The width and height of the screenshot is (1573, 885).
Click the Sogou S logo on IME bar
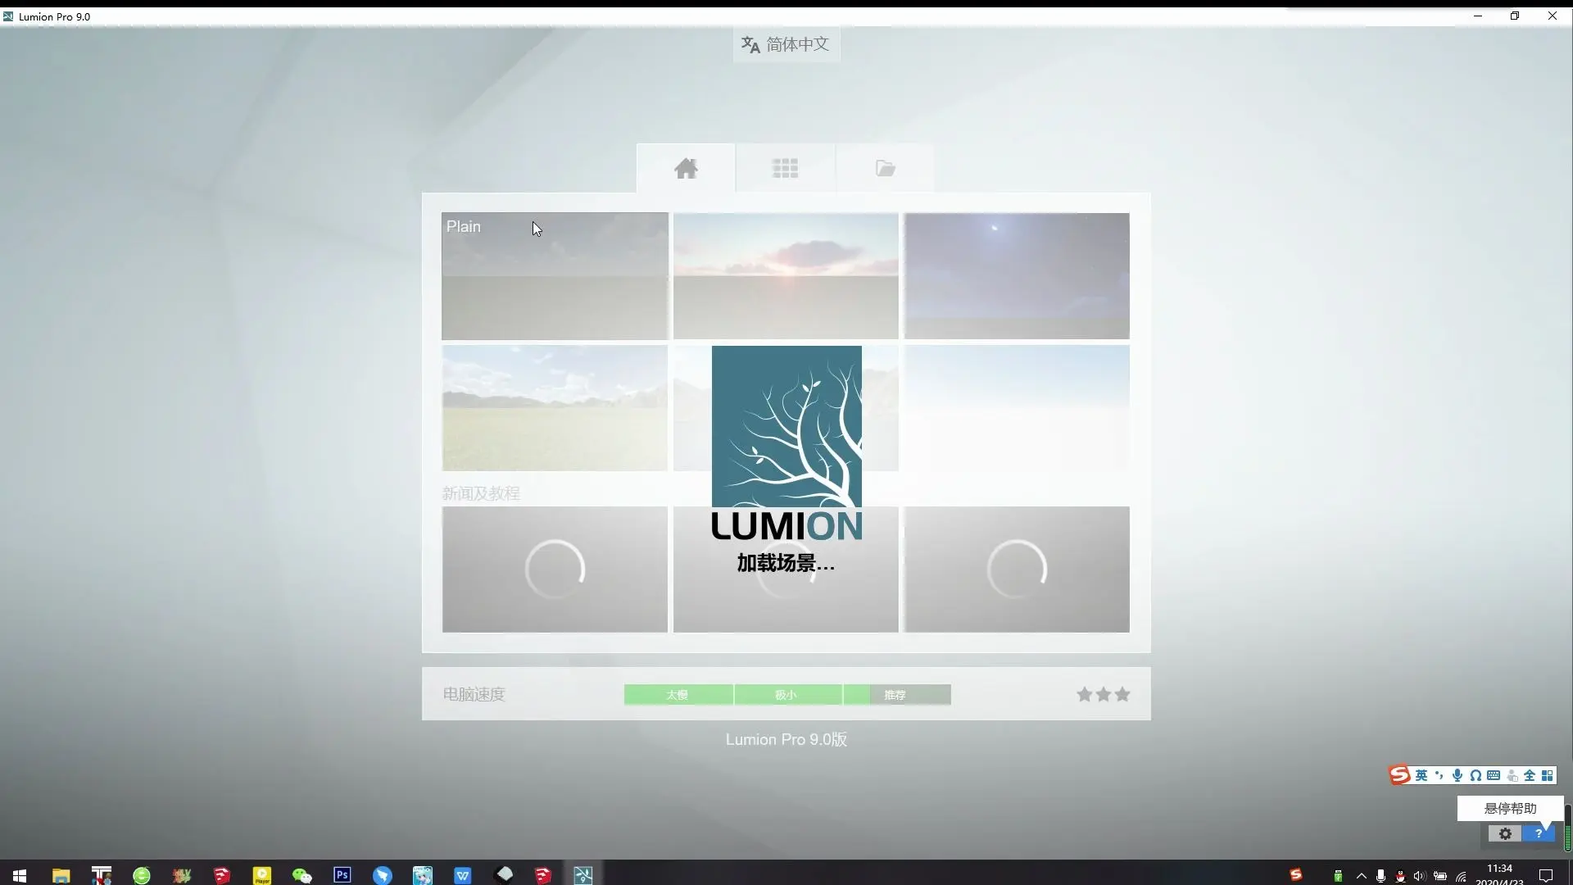click(x=1399, y=775)
